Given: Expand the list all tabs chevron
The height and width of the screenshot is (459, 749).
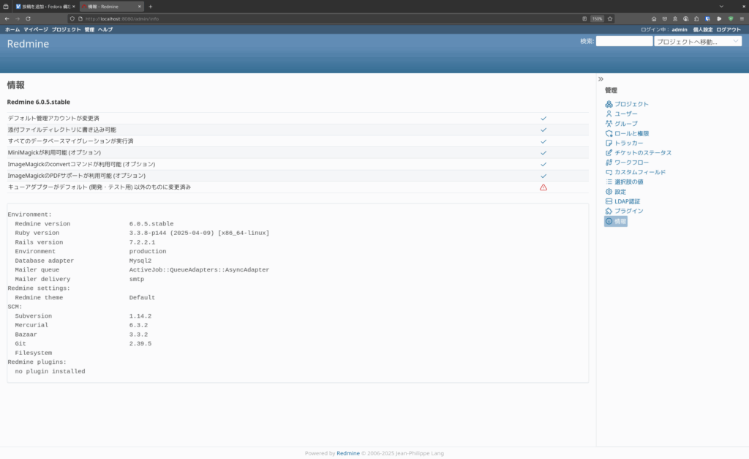Looking at the screenshot, I should [721, 7].
